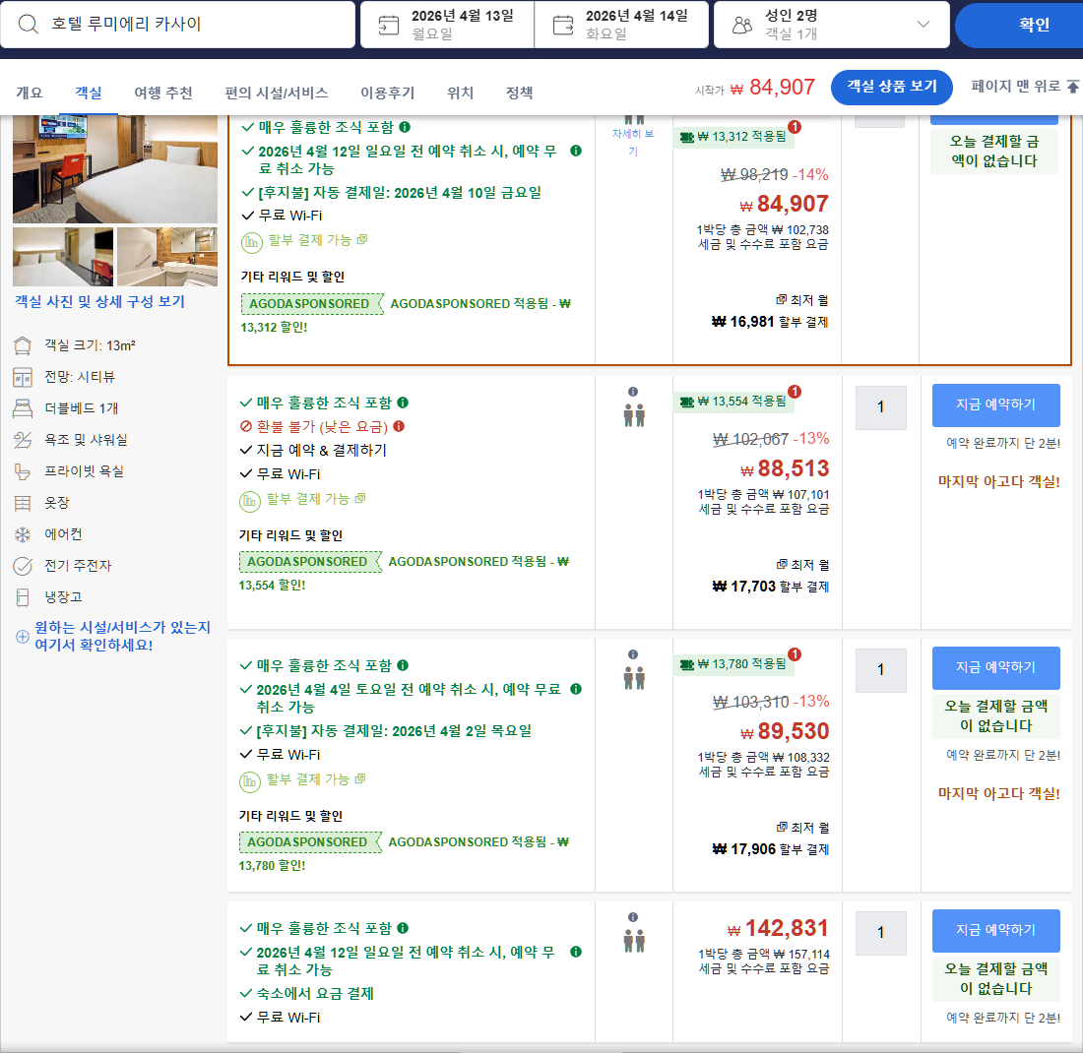This screenshot has width=1083, height=1054.
Task: Click the up arrow icon beside 페이지 맨 위로
Action: click(x=1072, y=87)
